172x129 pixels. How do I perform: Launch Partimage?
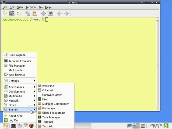pos(56,108)
